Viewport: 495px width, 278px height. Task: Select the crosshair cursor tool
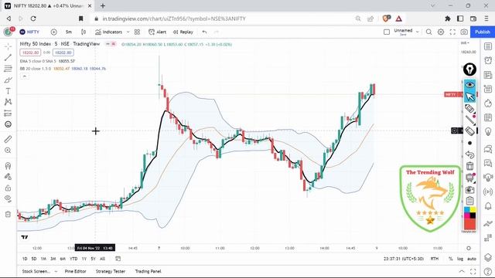coord(8,46)
